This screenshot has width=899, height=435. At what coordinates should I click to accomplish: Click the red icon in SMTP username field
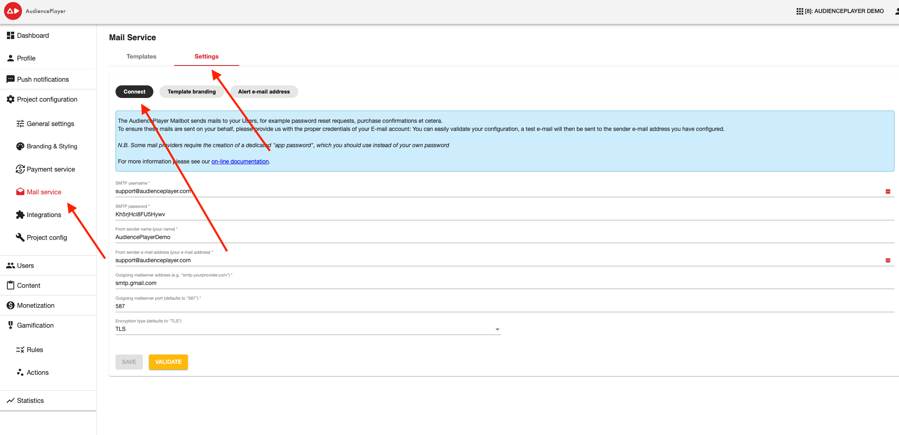(x=888, y=191)
